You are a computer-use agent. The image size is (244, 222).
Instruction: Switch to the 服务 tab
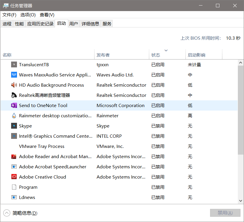pyautogui.click(x=107, y=24)
